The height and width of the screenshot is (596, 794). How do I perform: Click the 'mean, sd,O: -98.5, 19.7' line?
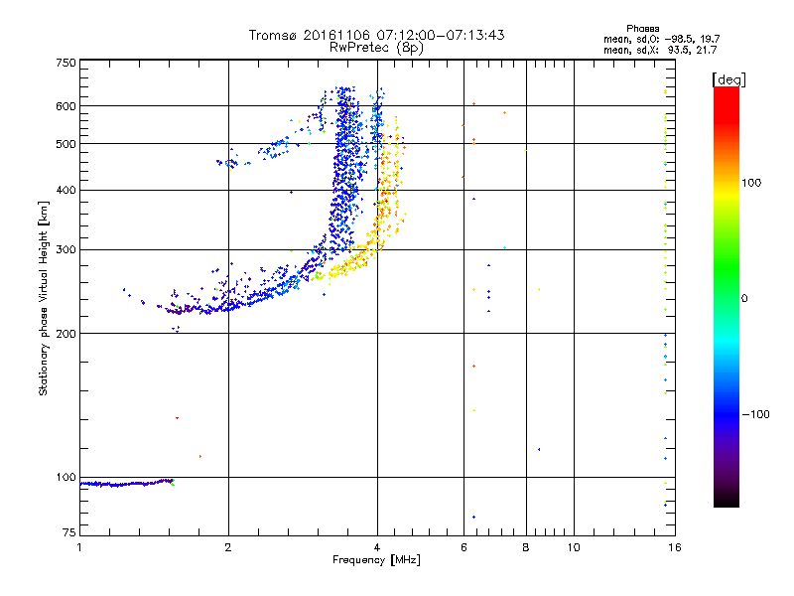point(661,39)
